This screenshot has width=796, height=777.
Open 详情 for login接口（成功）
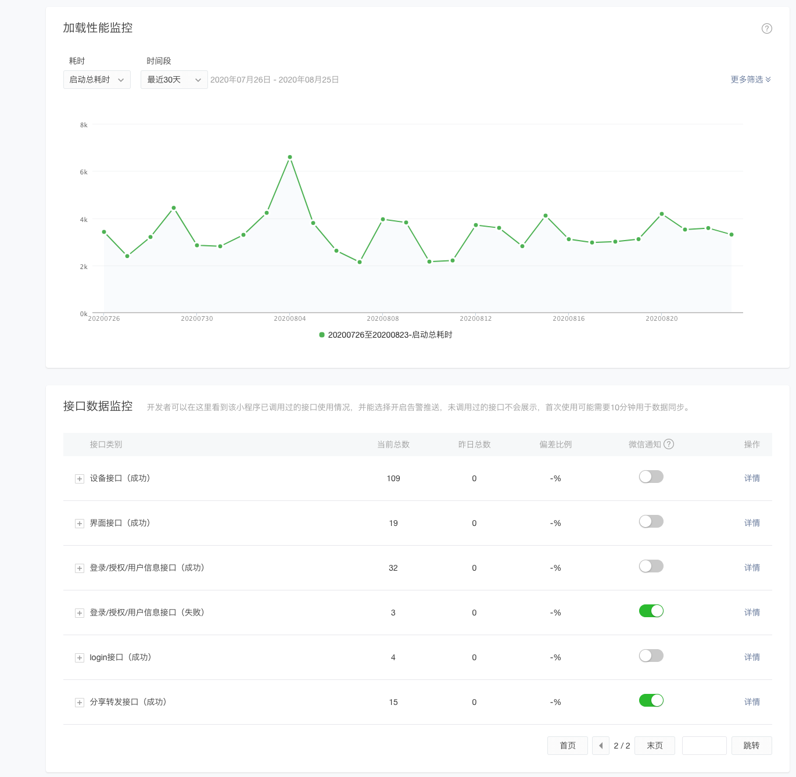[x=752, y=657]
